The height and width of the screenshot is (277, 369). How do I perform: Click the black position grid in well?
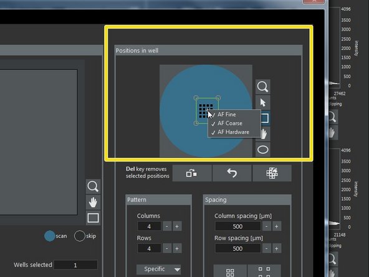pos(206,111)
